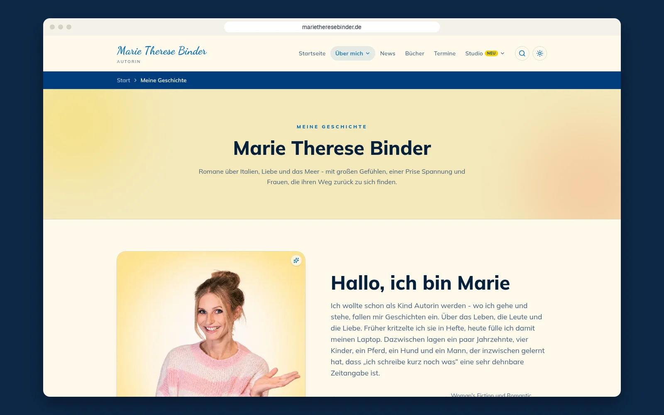Click the sparkle icon on the portrait photo
664x415 pixels.
(x=296, y=261)
